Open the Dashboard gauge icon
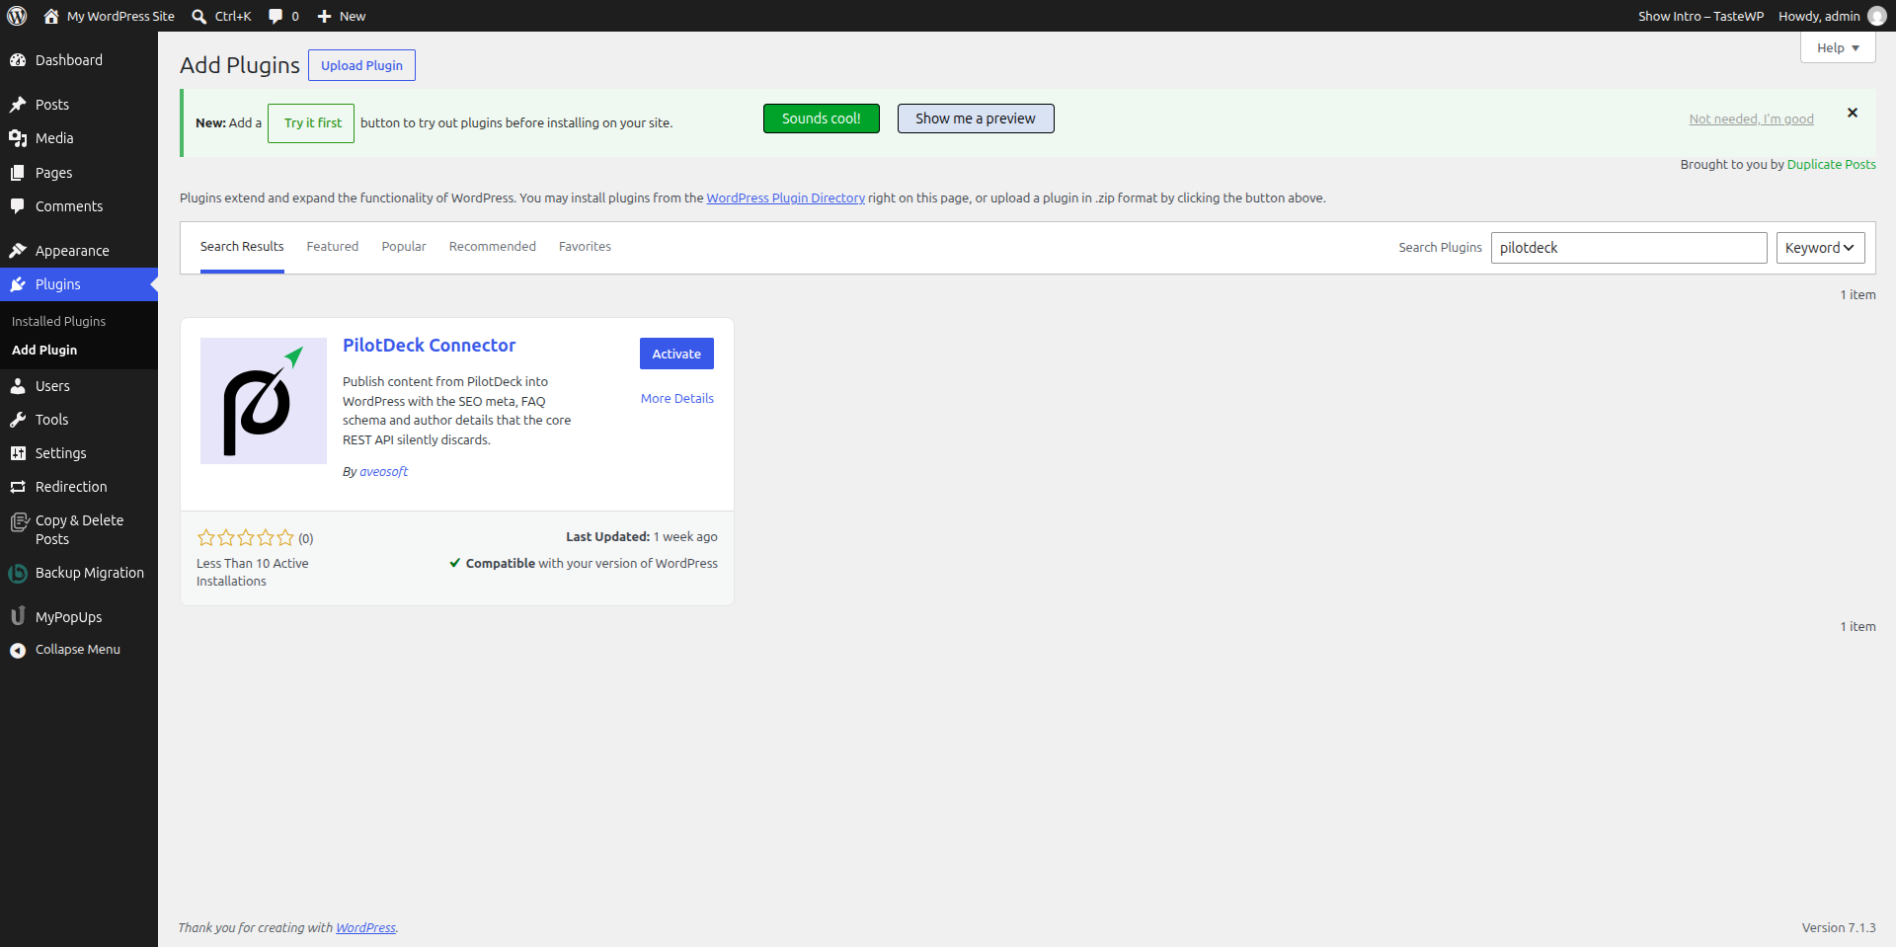This screenshot has width=1896, height=947. (x=18, y=60)
